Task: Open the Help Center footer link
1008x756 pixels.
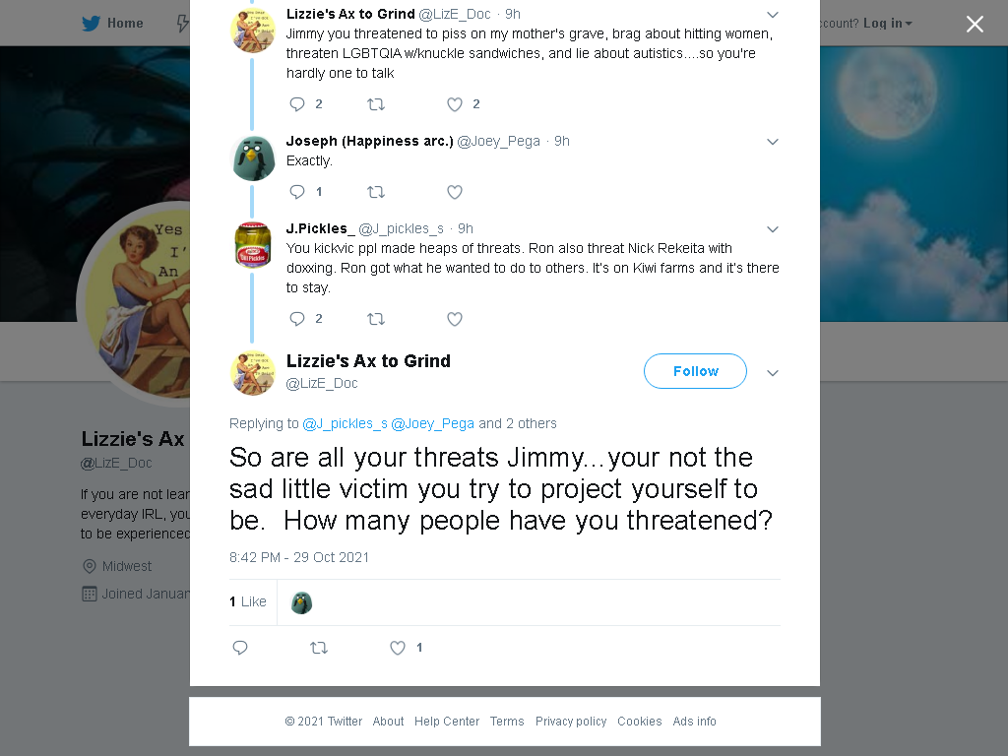Action: (x=447, y=722)
